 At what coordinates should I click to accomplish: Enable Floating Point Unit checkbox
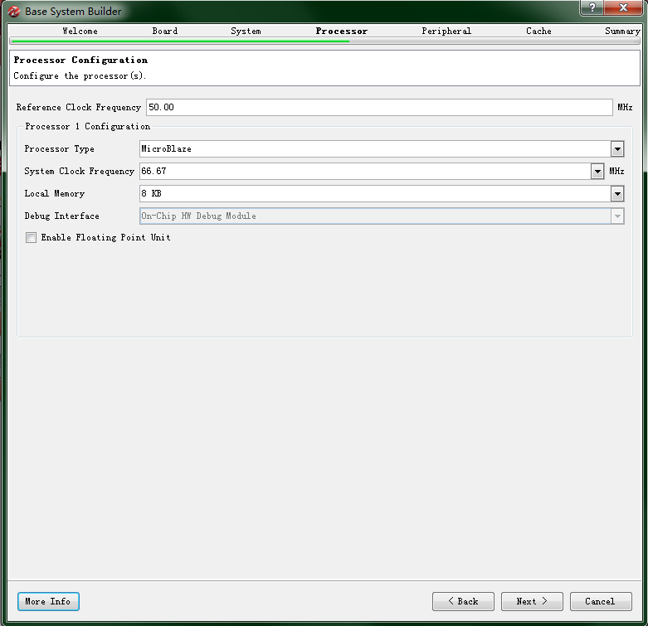coord(31,237)
